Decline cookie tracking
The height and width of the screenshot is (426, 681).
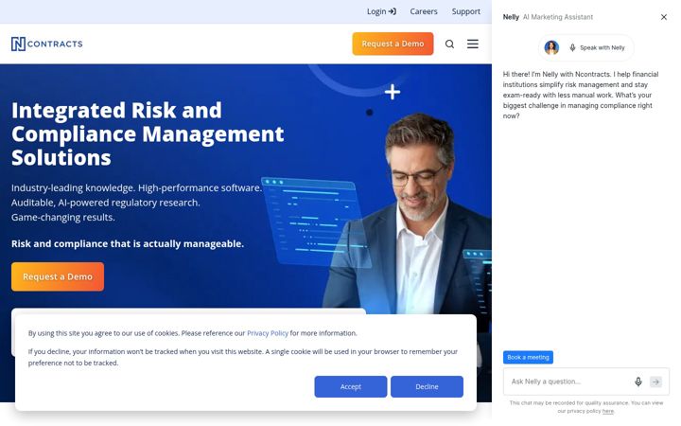click(427, 386)
